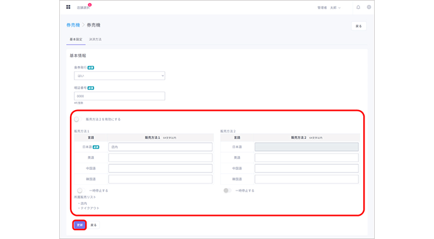Screen dimensions: 434x239
Task: Toggle 一時停止する under 販売方法2
Action: tap(227, 191)
